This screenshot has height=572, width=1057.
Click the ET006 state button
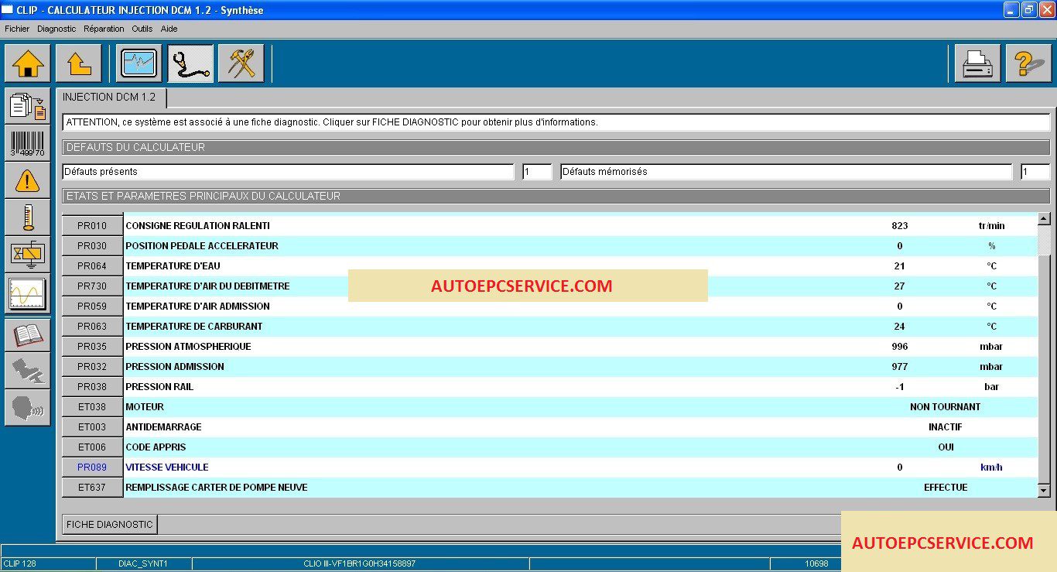92,447
